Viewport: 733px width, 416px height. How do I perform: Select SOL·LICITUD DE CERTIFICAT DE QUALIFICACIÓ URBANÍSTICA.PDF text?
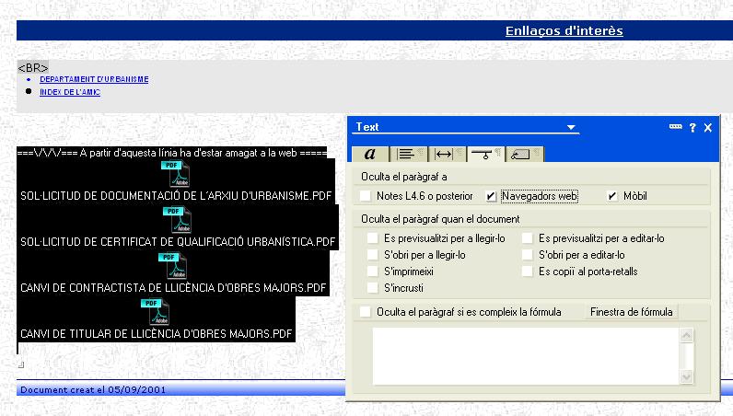[178, 242]
